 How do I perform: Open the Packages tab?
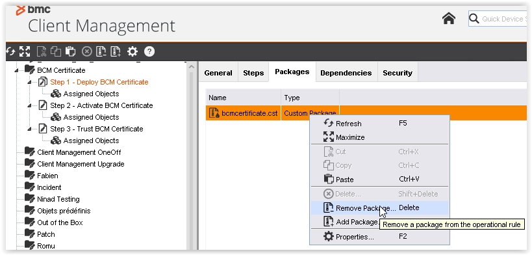(x=292, y=72)
